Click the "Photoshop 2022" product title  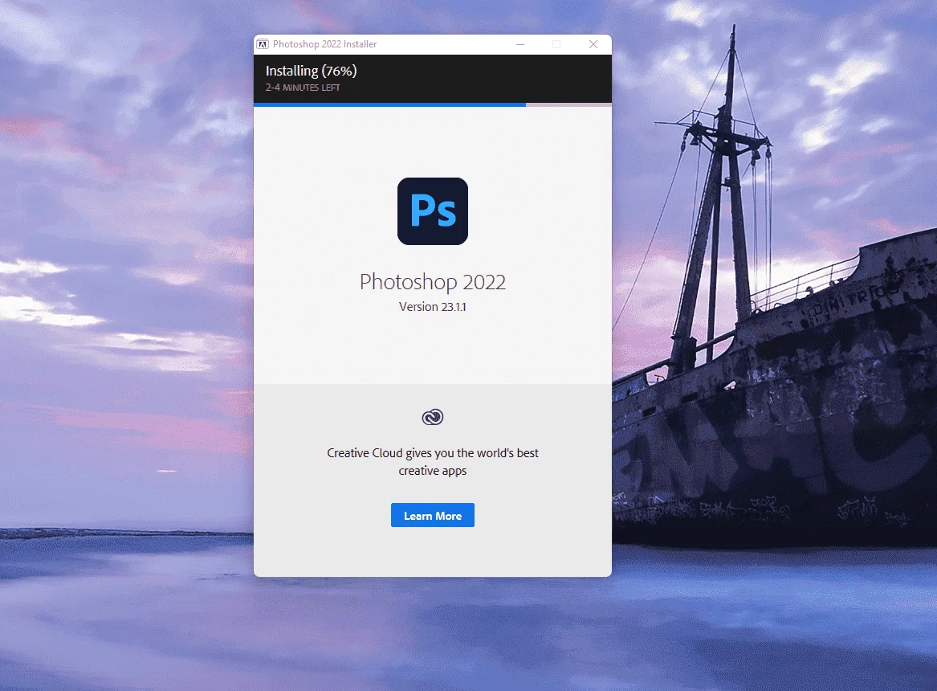(433, 281)
